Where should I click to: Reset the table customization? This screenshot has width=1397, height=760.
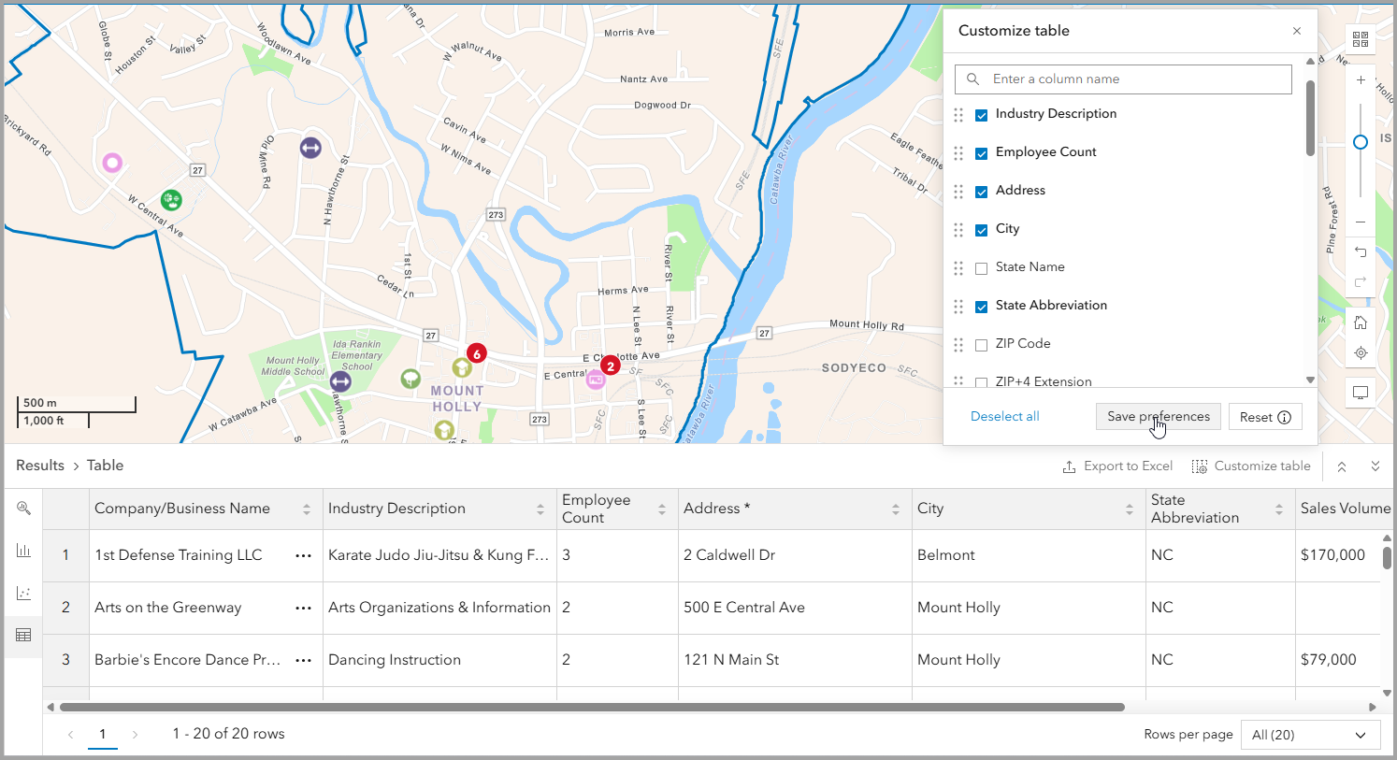1265,417
